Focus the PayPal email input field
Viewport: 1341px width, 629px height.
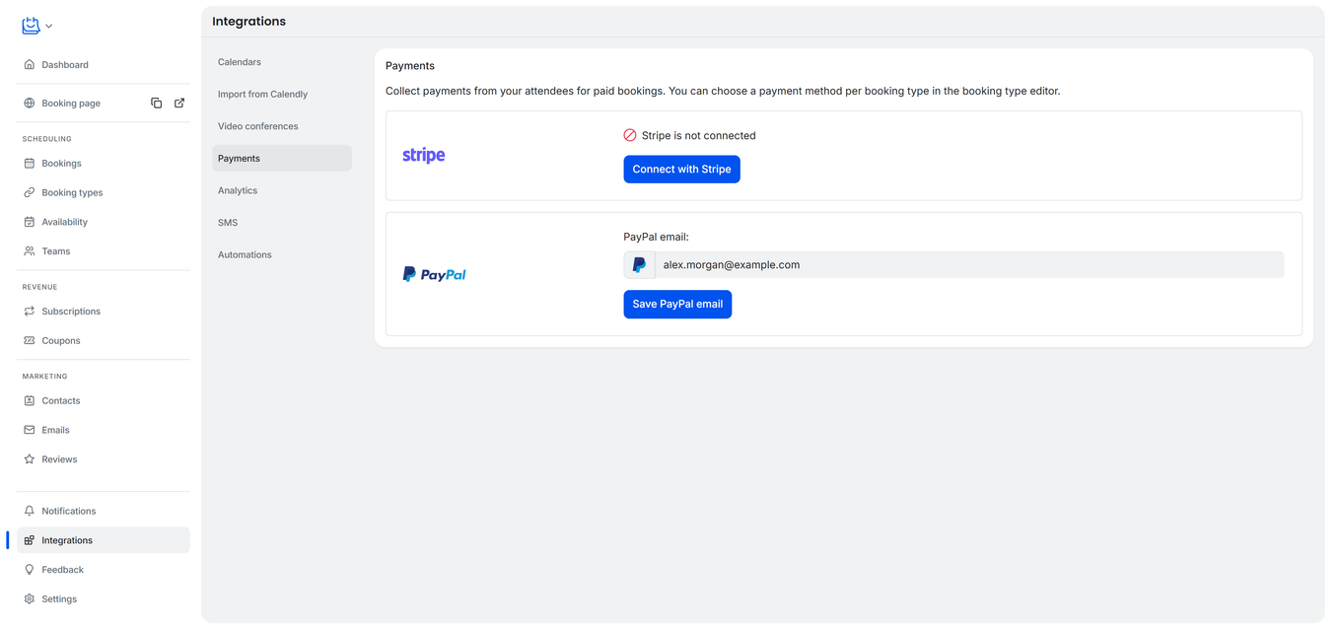pyautogui.click(x=969, y=265)
